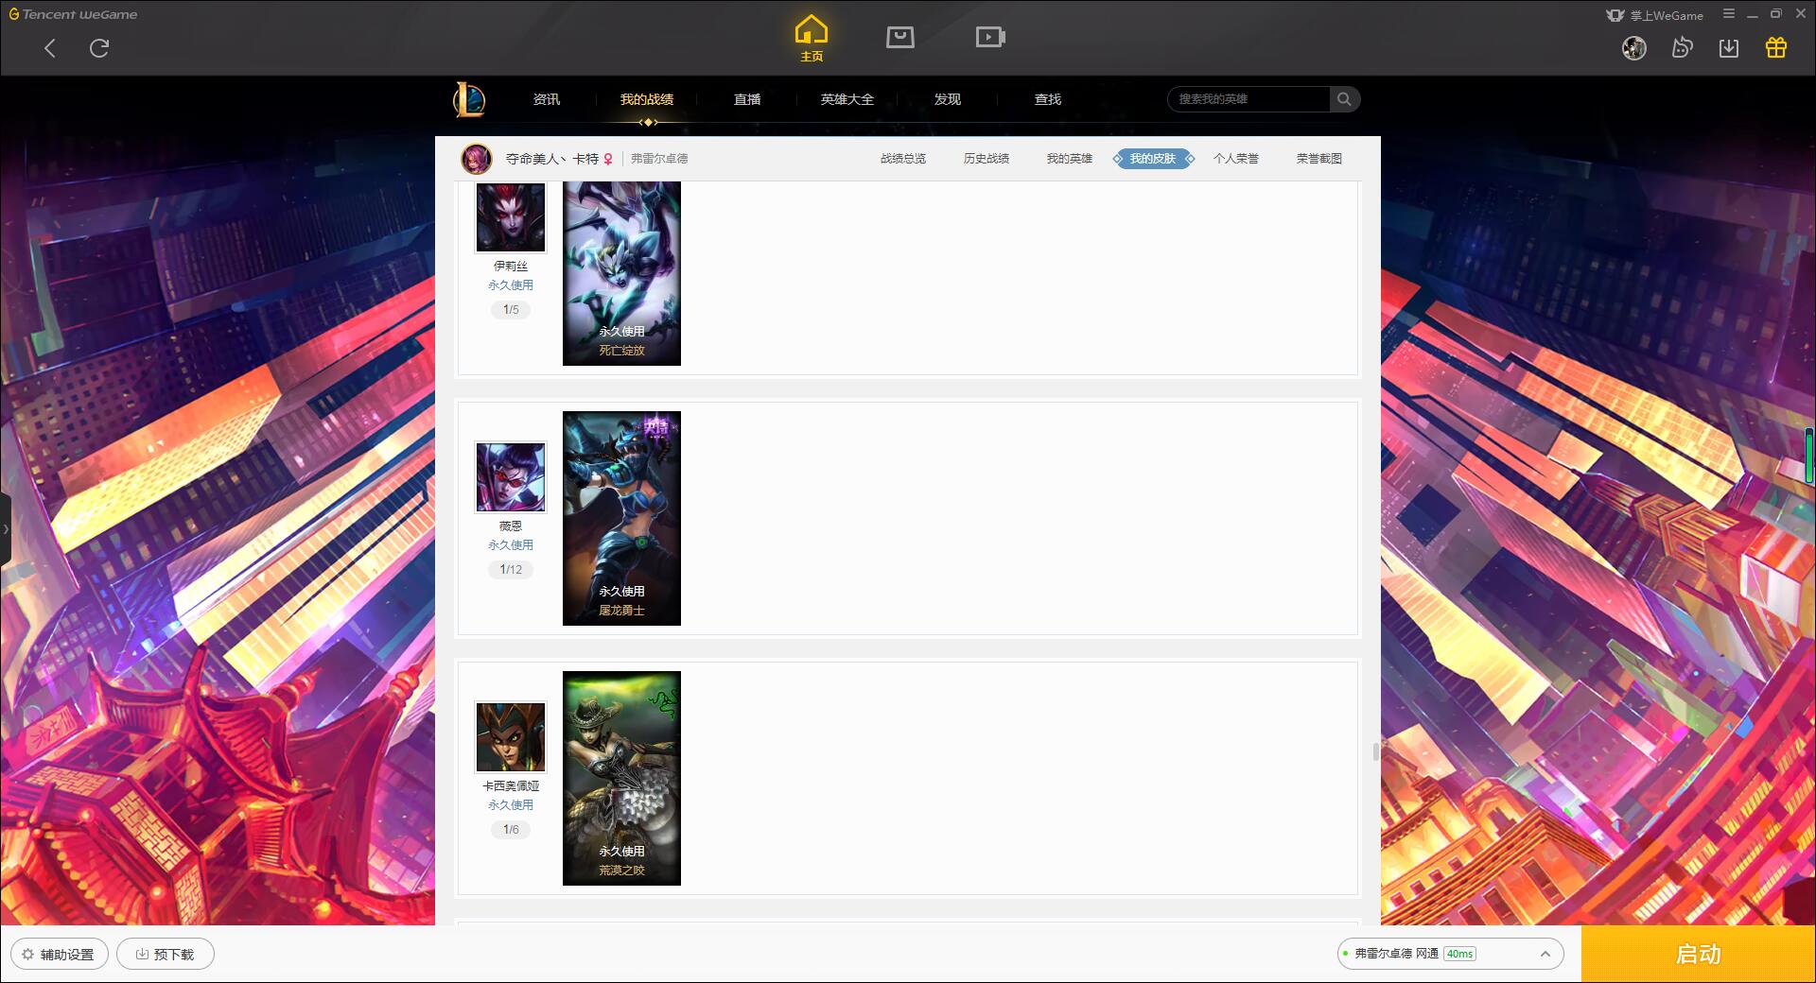1816x983 pixels.
Task: Go back with the left arrow
Action: [50, 48]
